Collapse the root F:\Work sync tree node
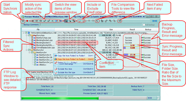This screenshot has height=102, width=186. click(24, 33)
